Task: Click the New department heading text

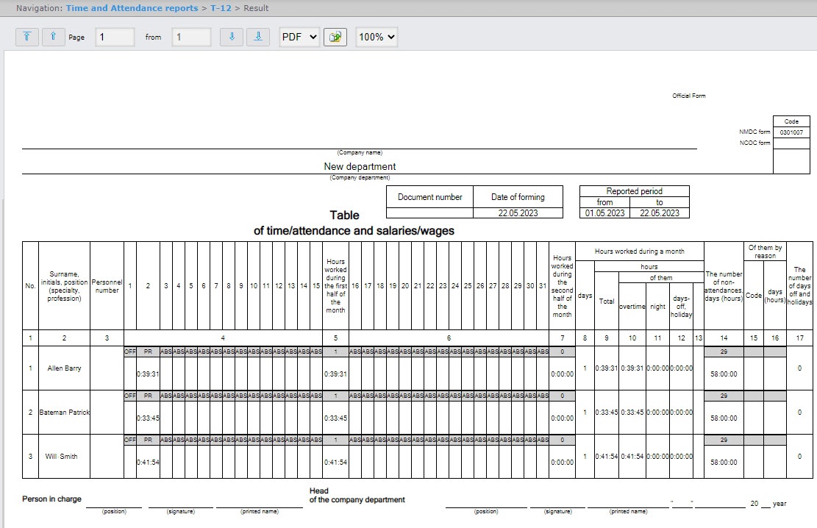Action: [x=360, y=167]
